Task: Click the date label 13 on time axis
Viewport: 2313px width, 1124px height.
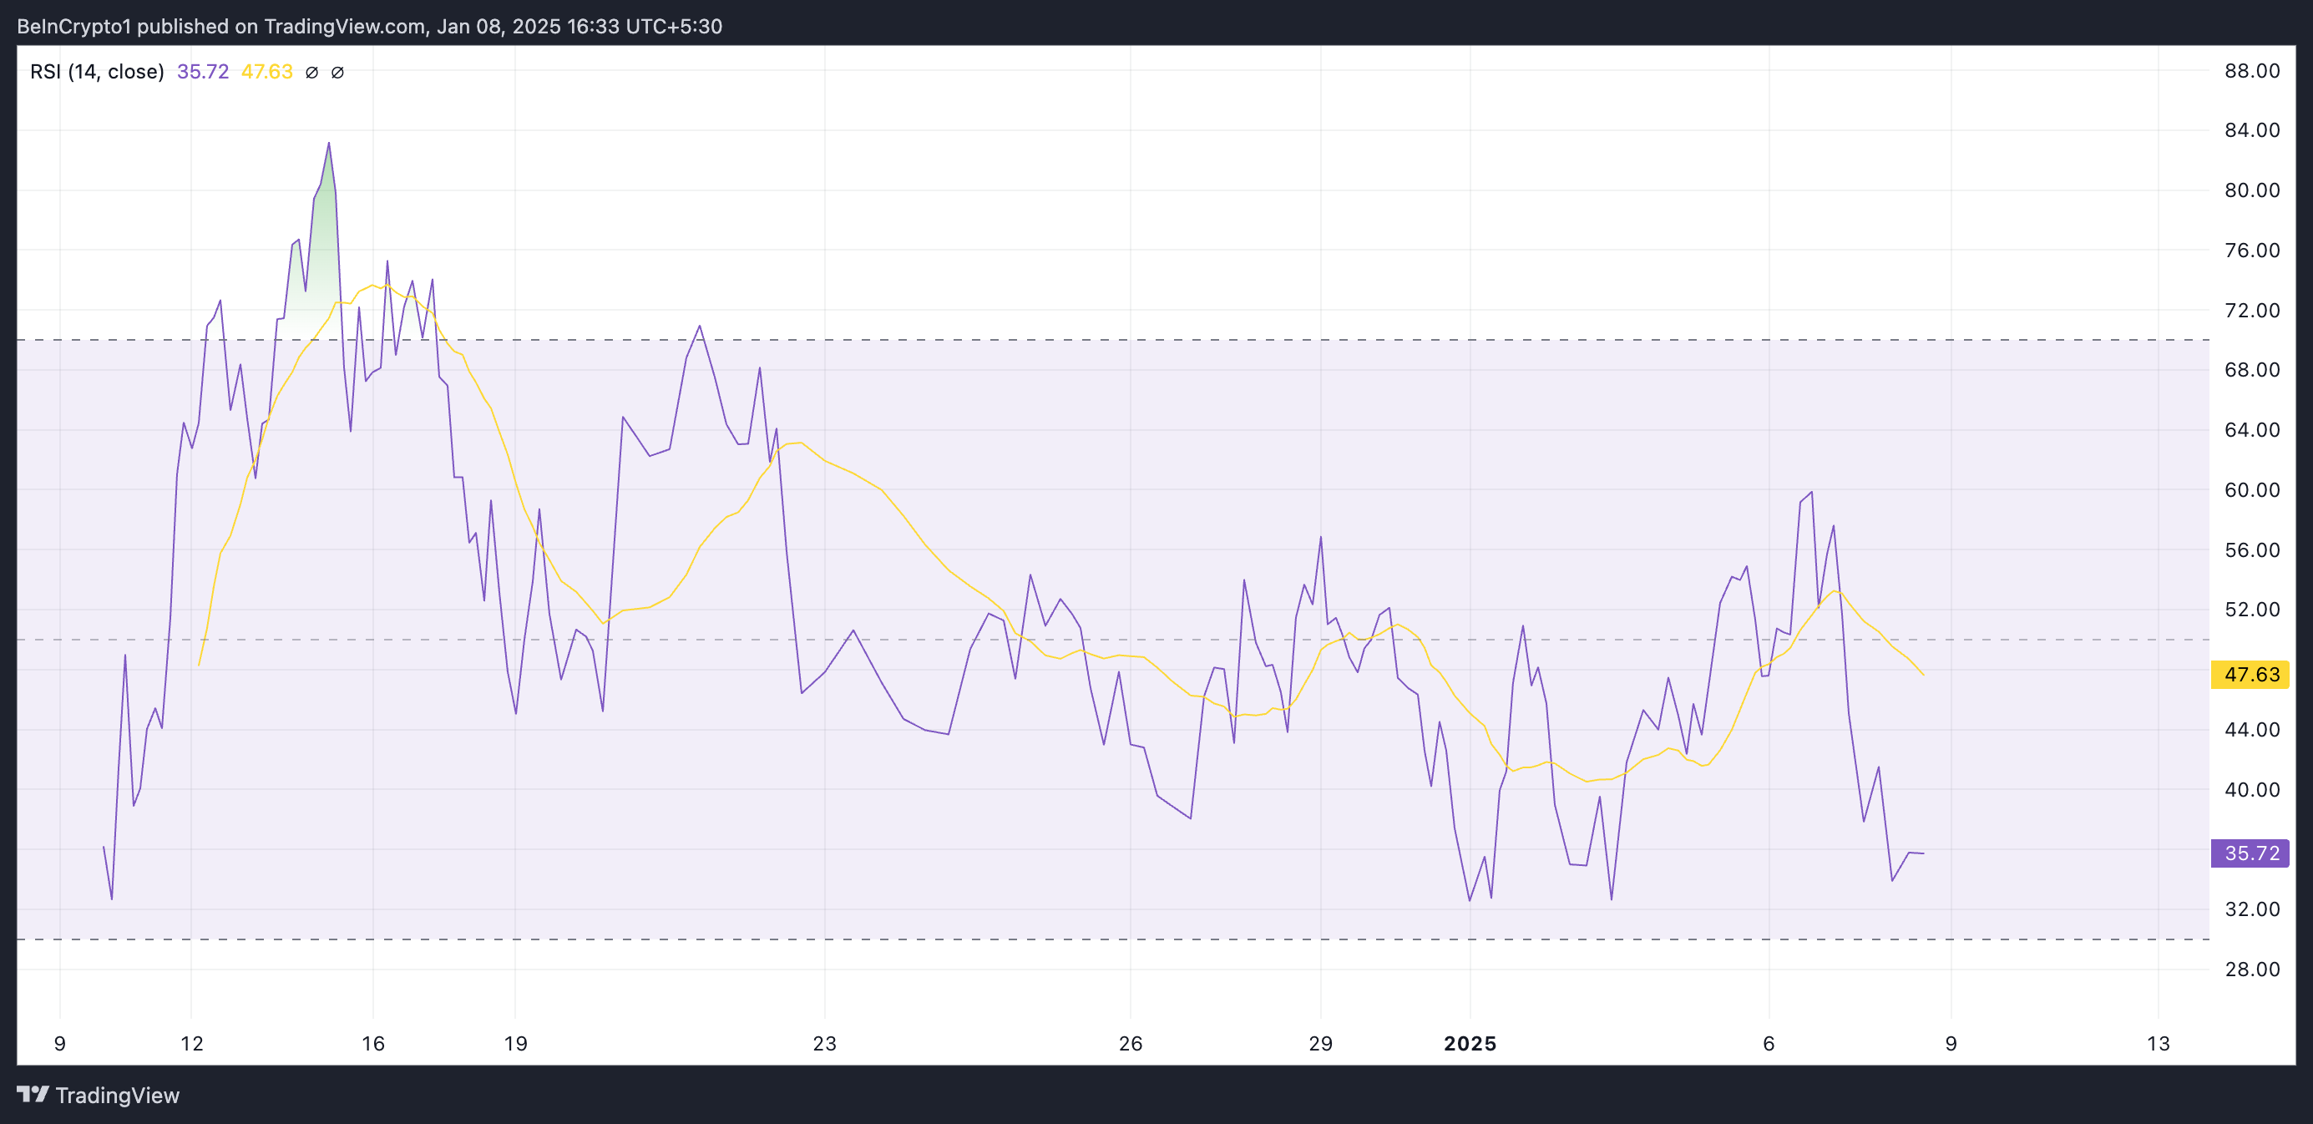Action: coord(2159,1043)
